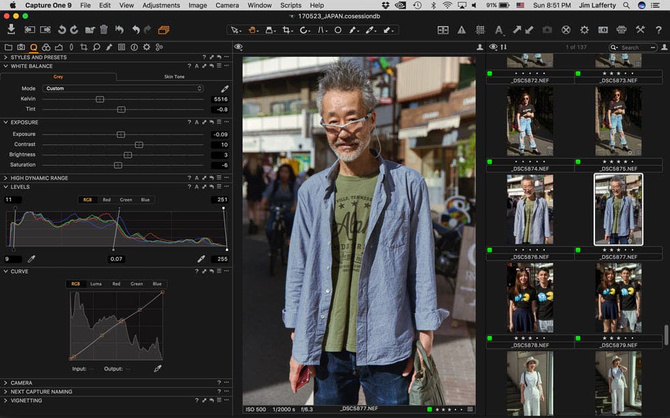The height and width of the screenshot is (418, 670).
Task: Select the toolbar White Balance picker tool
Action: (x=370, y=30)
